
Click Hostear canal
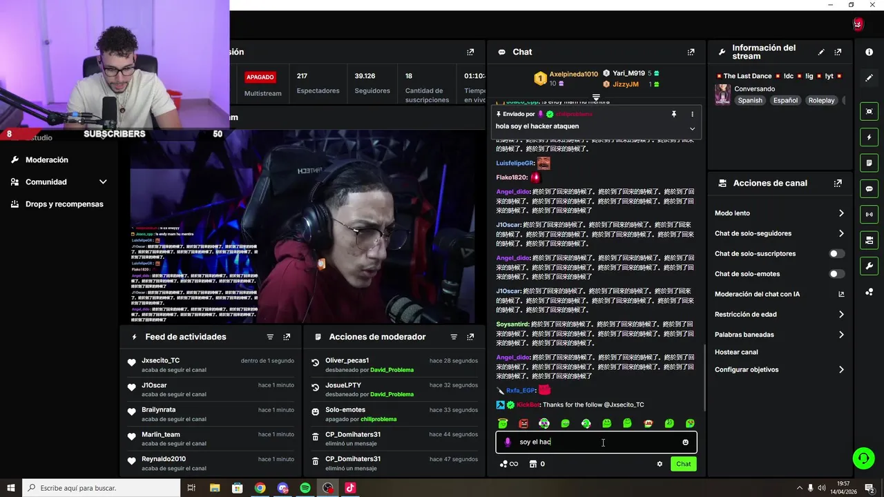736,352
